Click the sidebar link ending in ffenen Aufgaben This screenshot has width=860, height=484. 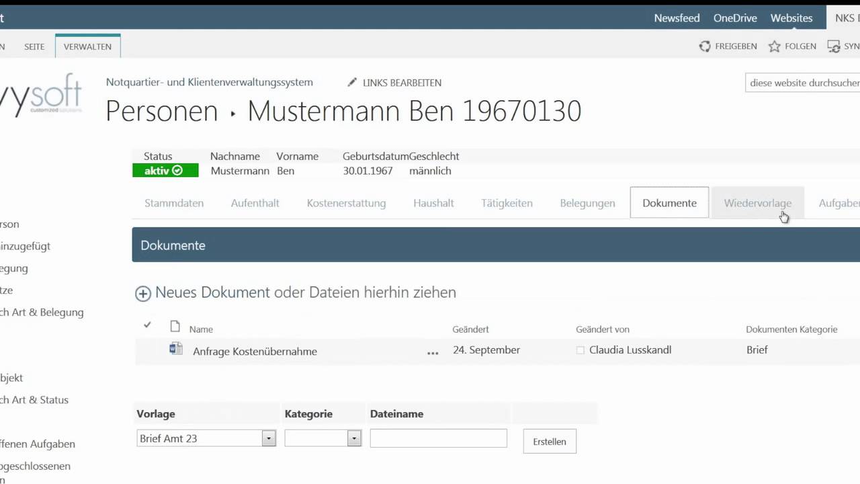pos(38,444)
